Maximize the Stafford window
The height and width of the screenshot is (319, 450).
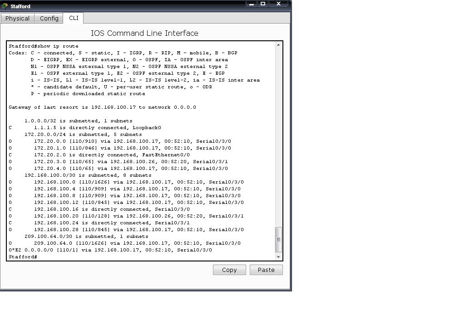click(x=263, y=4)
